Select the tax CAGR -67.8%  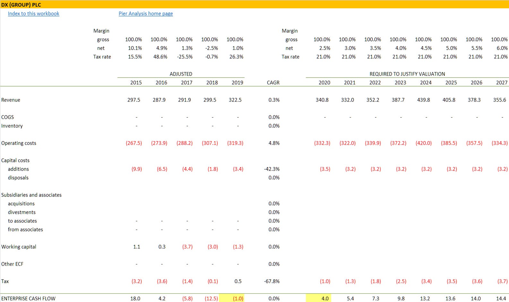[272, 281]
